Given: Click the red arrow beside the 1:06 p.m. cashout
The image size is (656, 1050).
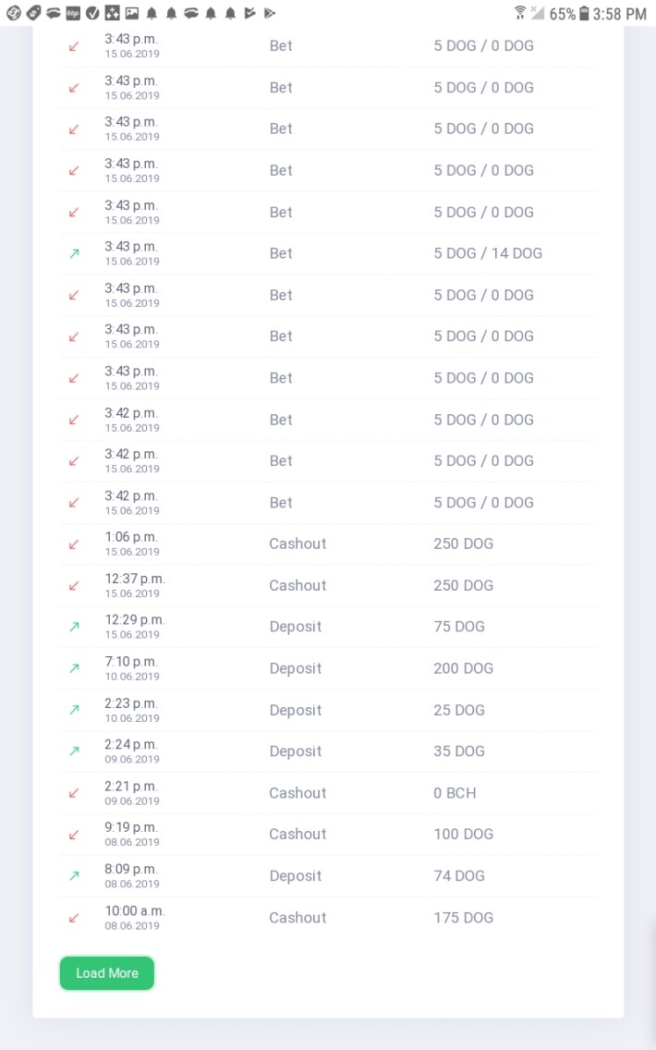Looking at the screenshot, I should tap(74, 543).
